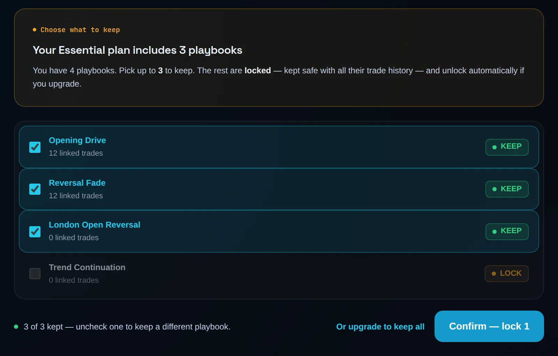558x356 pixels.
Task: Click the 'Choose what to keep' label
Action: [x=80, y=30]
